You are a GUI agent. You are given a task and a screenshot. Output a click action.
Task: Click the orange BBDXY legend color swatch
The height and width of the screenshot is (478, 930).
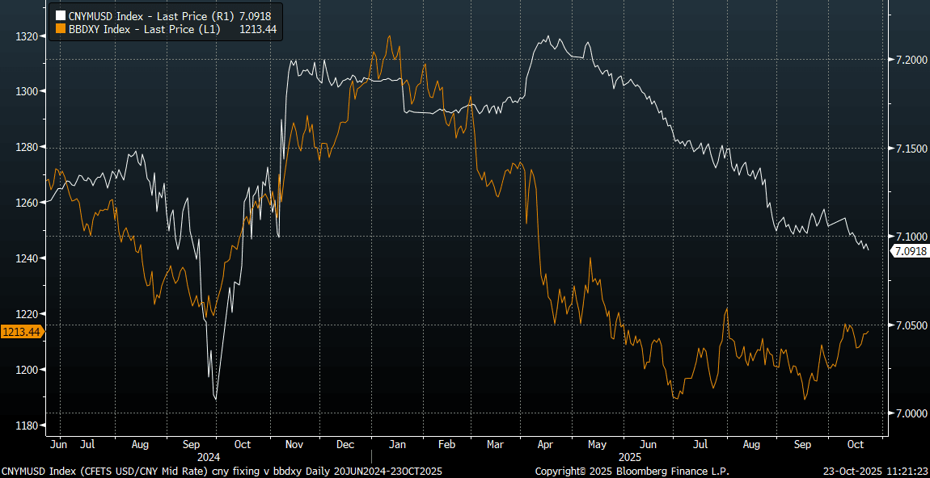pyautogui.click(x=60, y=27)
